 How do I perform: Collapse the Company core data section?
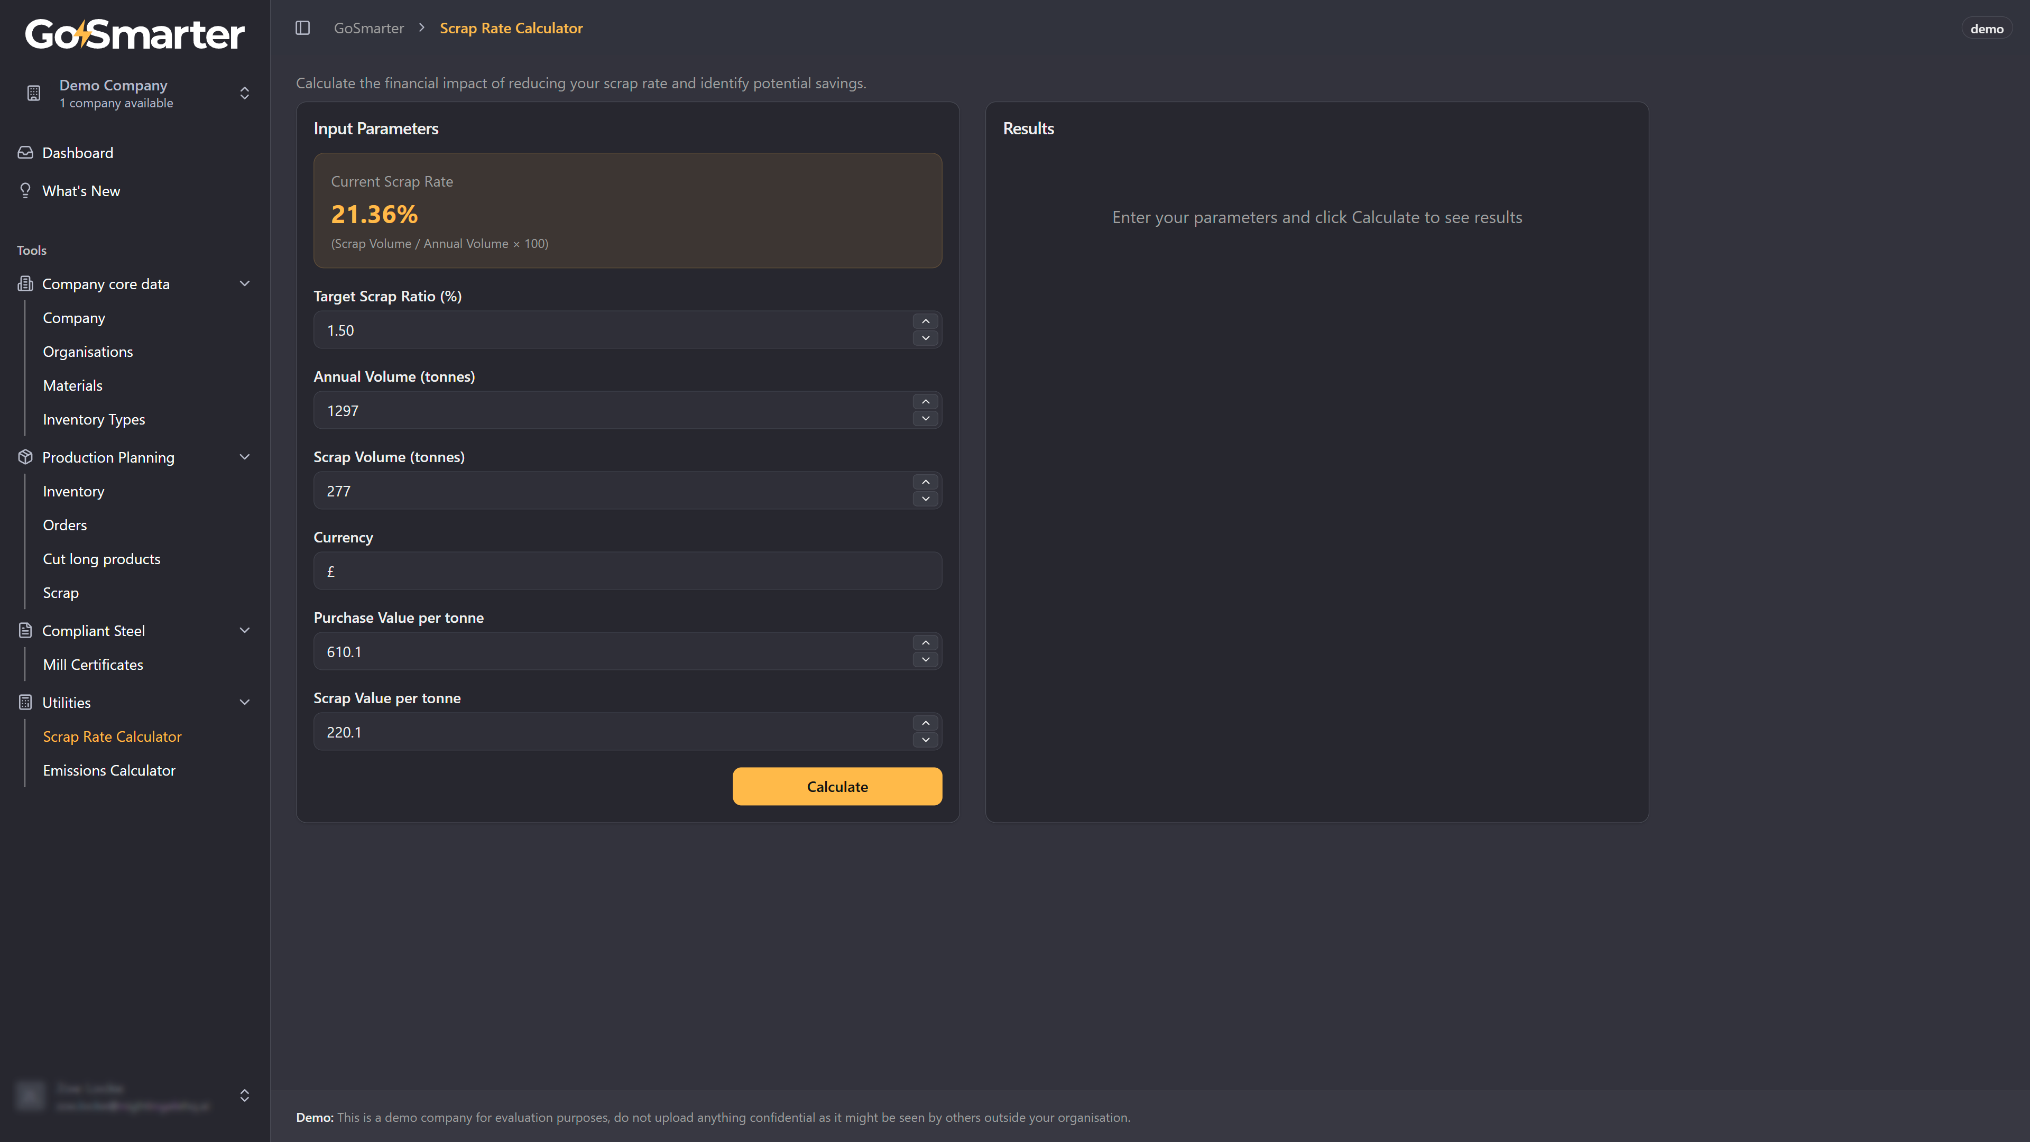244,284
